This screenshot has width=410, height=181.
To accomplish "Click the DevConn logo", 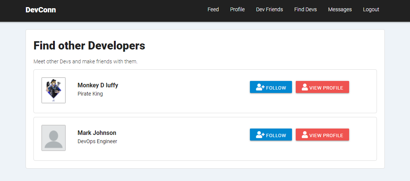I will 41,10.
